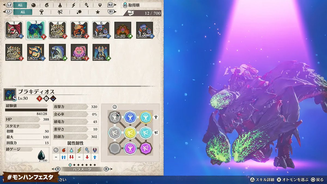Click the 戻る back prompt
The width and height of the screenshot is (327, 184).
click(x=317, y=180)
